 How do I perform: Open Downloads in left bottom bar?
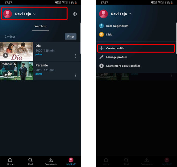point(51,162)
